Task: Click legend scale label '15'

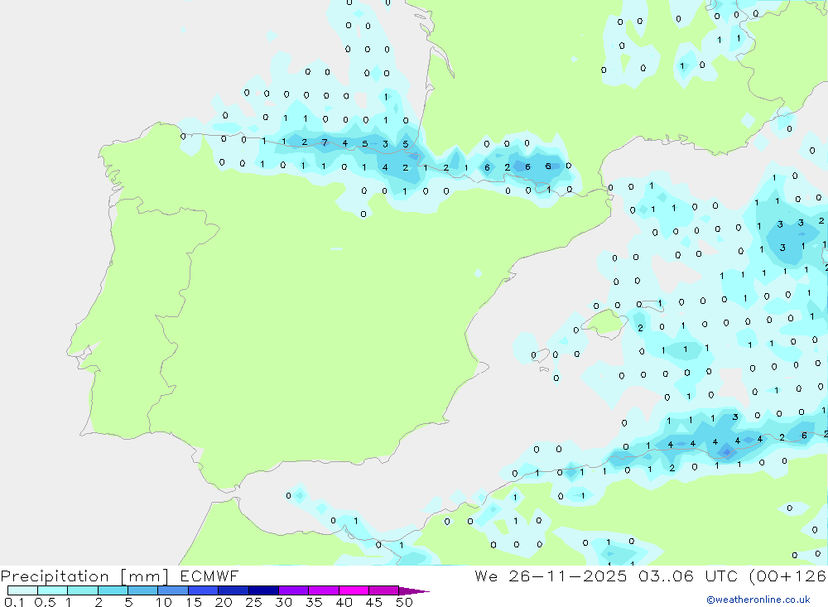Action: 194,602
